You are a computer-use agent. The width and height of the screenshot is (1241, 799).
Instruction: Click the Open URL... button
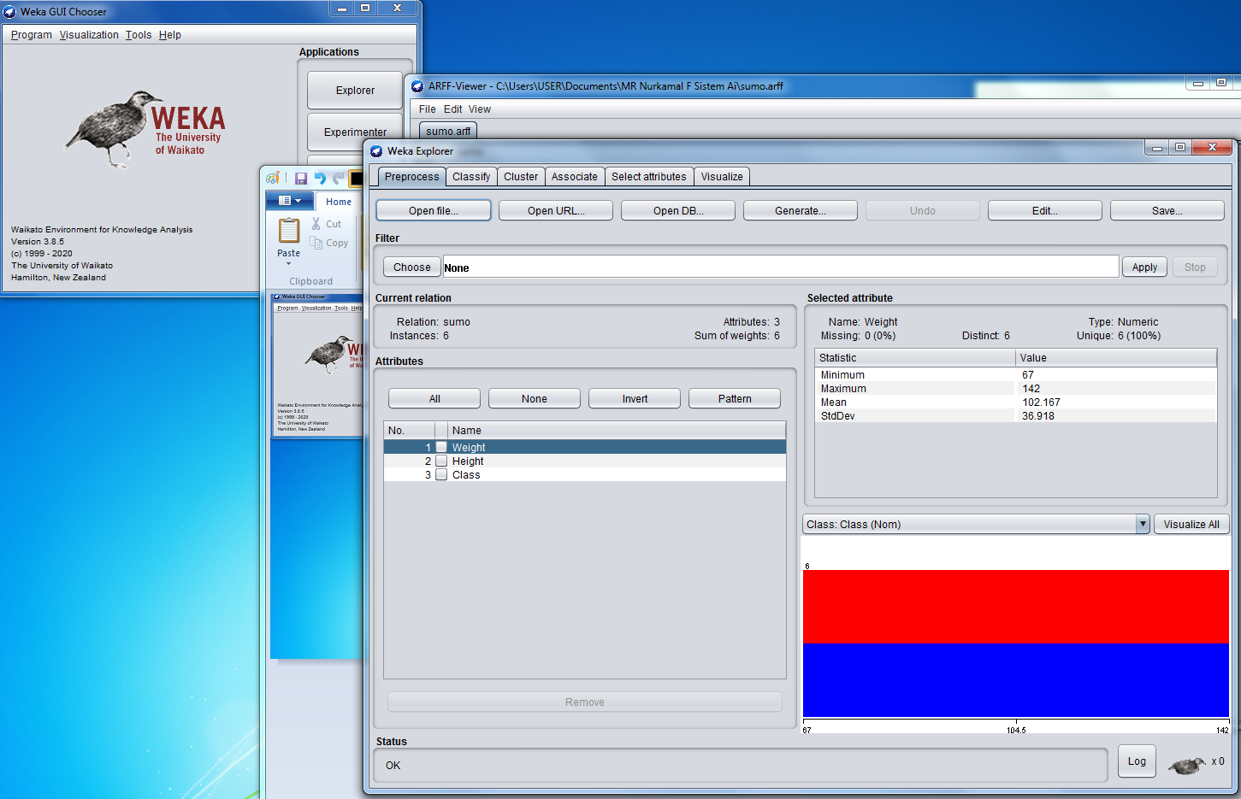pyautogui.click(x=556, y=210)
